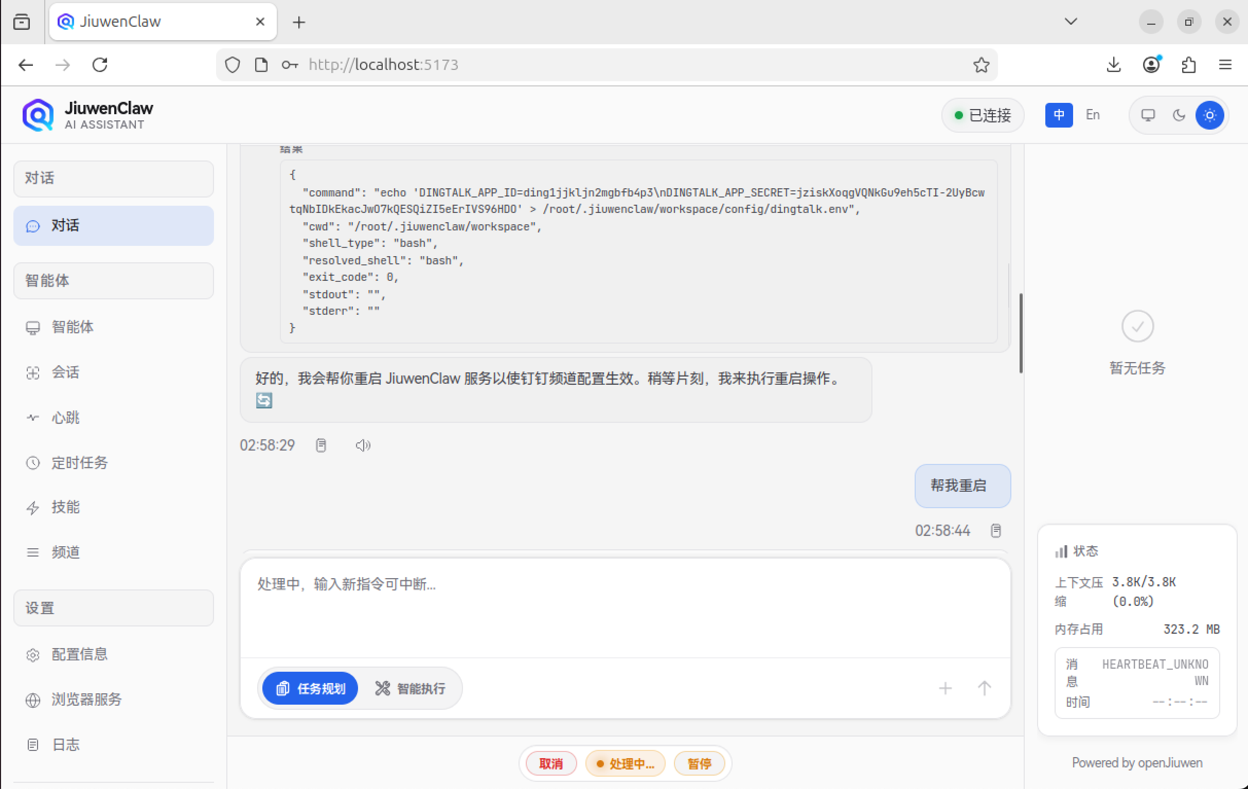Image resolution: width=1248 pixels, height=789 pixels.
Task: Collapse the 设置 section
Action: [113, 607]
